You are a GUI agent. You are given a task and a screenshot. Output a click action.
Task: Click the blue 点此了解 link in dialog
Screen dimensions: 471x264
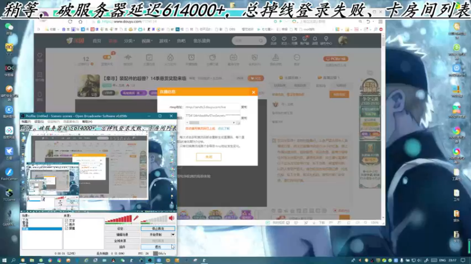(x=224, y=128)
